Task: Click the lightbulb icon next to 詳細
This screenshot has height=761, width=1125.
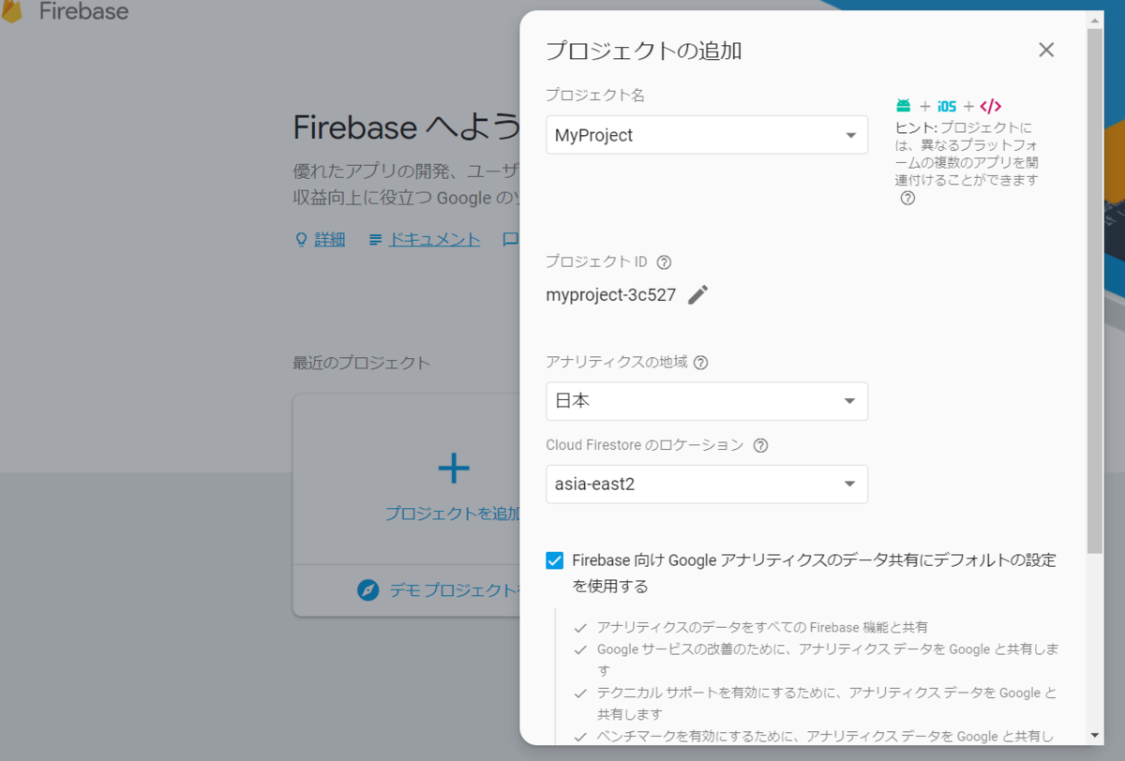Action: [301, 240]
